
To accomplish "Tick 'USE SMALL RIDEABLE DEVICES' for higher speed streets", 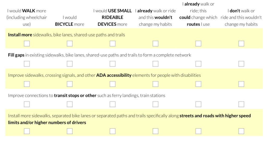I will point(113,131).
